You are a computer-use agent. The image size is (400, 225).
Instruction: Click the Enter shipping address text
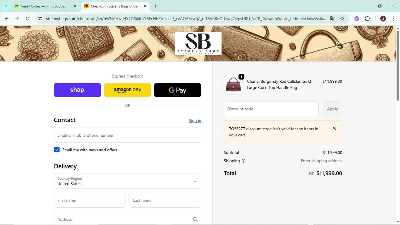pos(321,161)
